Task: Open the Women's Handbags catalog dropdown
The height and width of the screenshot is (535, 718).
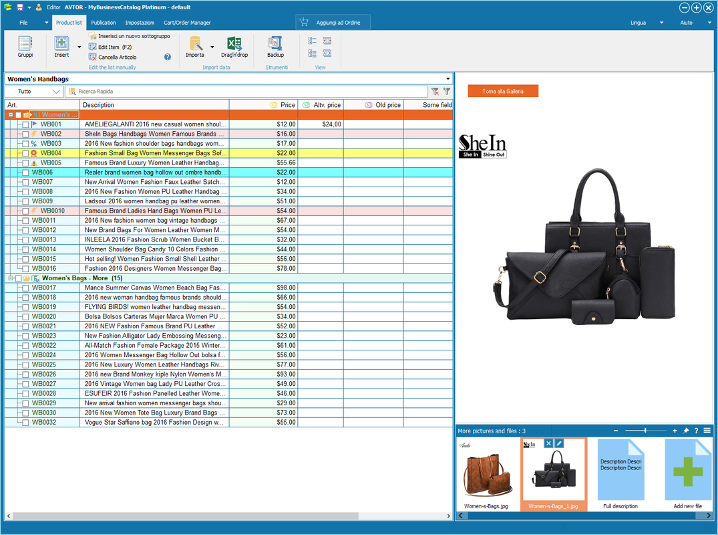Action: coord(448,79)
